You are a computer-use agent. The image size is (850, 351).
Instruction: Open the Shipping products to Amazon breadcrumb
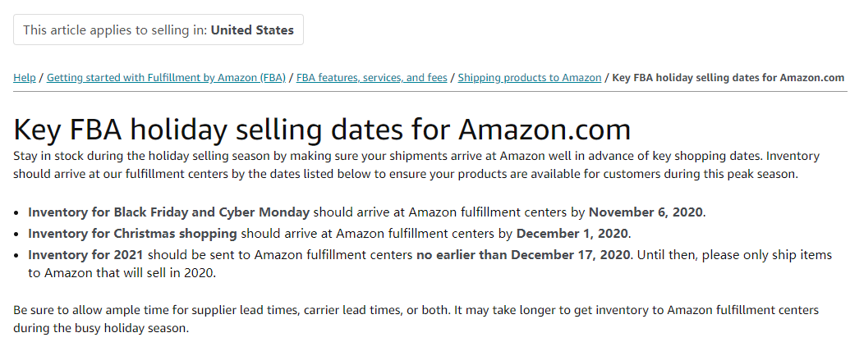click(529, 78)
